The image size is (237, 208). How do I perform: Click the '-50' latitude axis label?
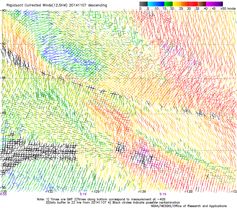click(3, 188)
